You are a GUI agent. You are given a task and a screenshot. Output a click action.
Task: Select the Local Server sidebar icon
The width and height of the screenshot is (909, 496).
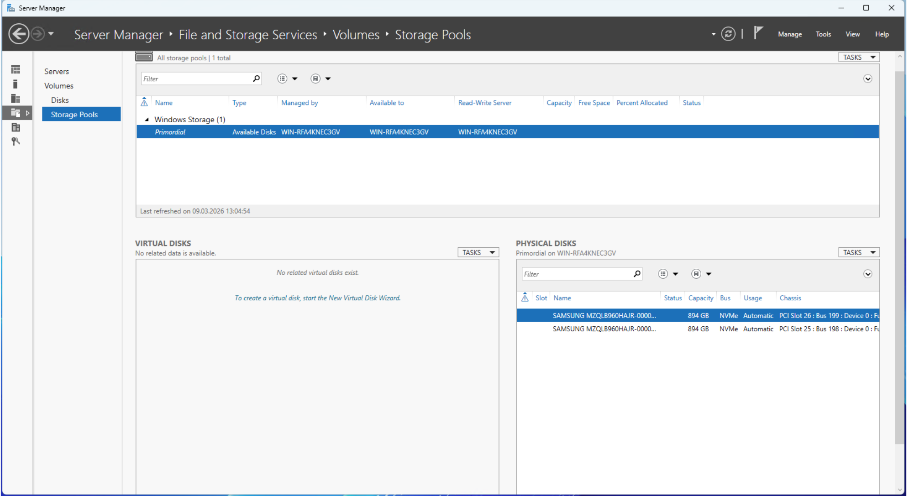pos(16,84)
